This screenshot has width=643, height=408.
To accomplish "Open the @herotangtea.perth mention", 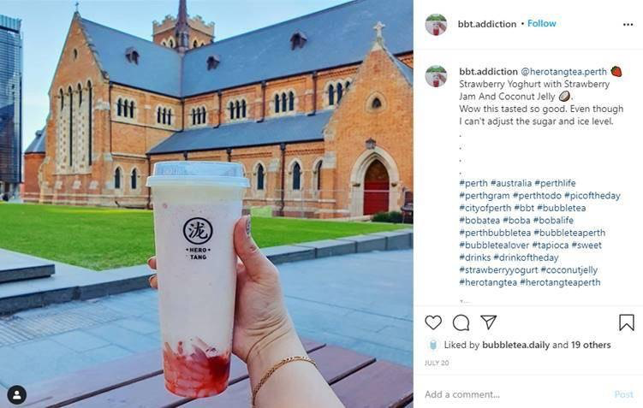I will point(563,72).
